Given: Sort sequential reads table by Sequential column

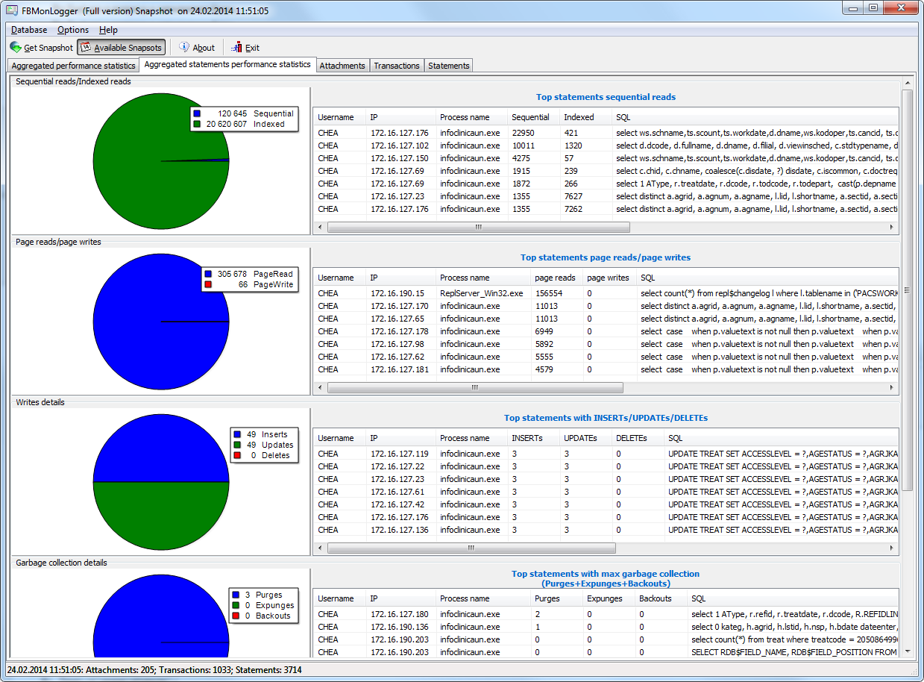Looking at the screenshot, I should 533,117.
